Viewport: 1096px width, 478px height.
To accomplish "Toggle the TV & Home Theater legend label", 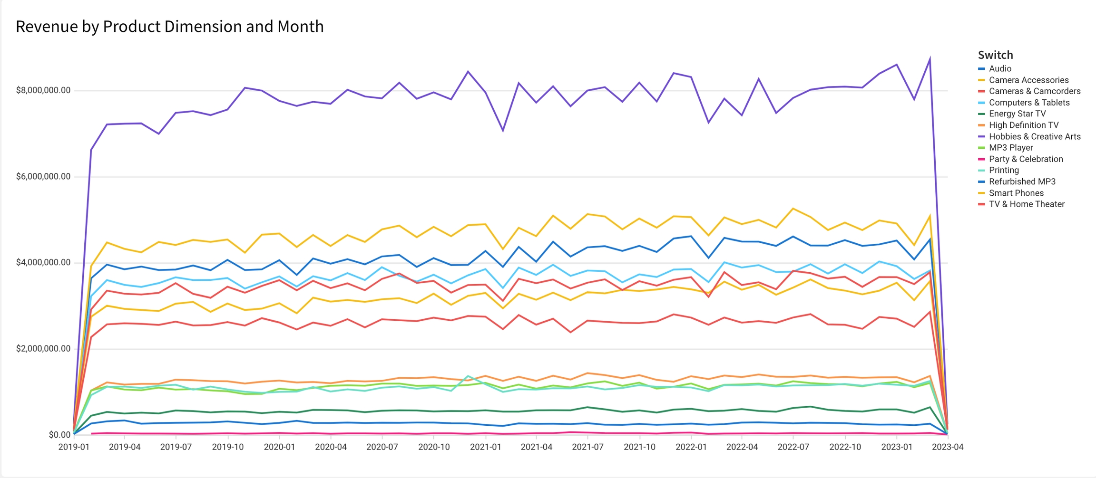I will click(1027, 204).
